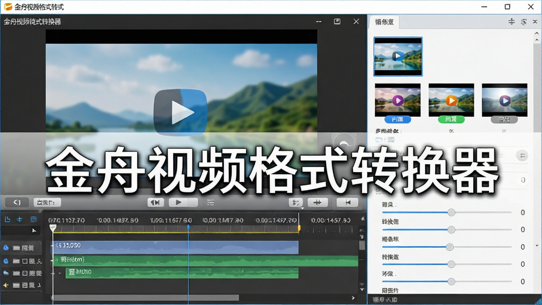
Task: Click the text button beside the back arrow
Action: [47, 202]
